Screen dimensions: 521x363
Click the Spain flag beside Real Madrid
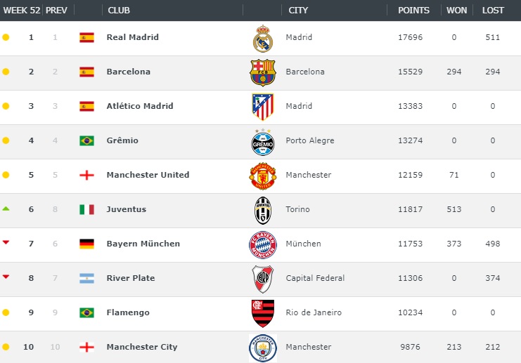pyautogui.click(x=86, y=37)
